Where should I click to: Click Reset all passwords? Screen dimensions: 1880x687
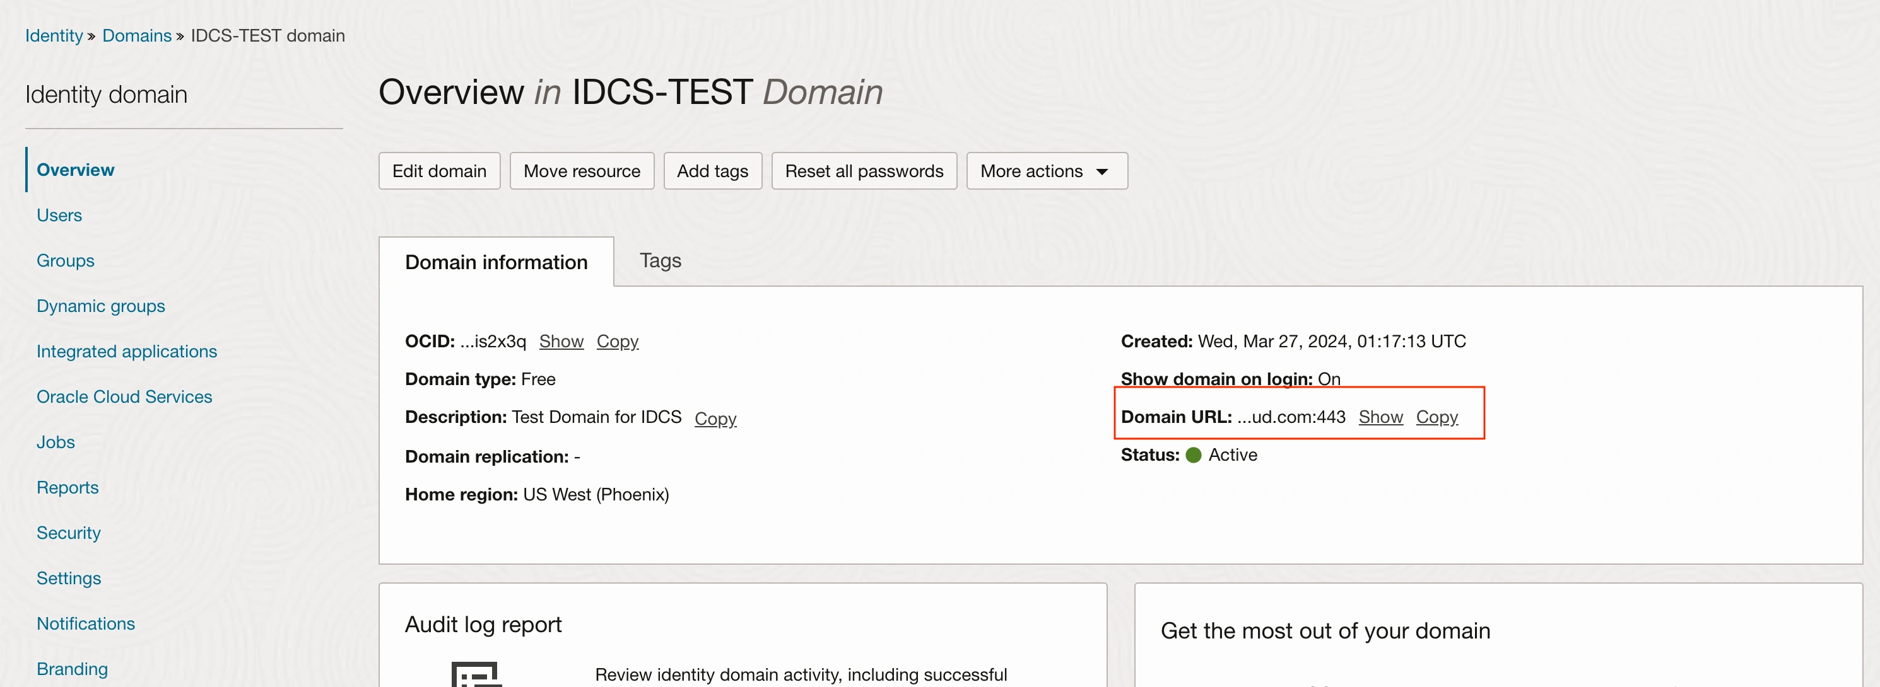[864, 171]
